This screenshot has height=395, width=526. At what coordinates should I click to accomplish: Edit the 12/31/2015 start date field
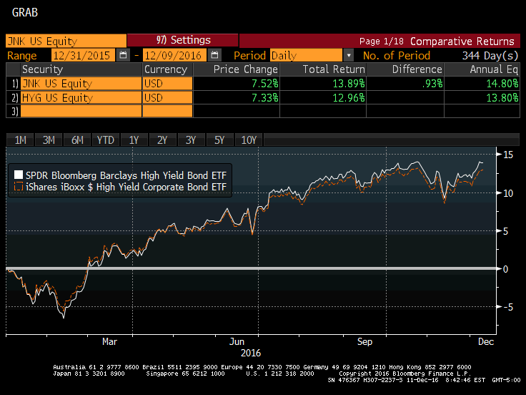pos(83,55)
